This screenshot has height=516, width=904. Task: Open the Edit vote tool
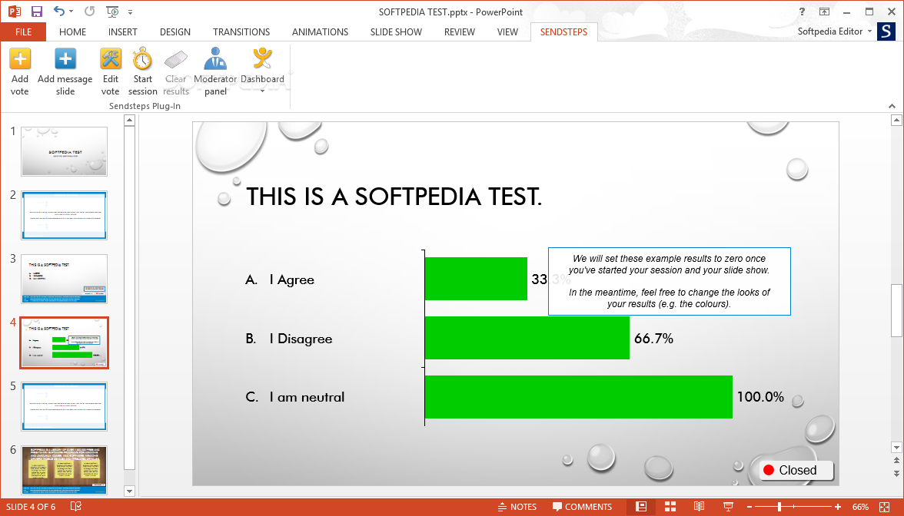tap(110, 72)
